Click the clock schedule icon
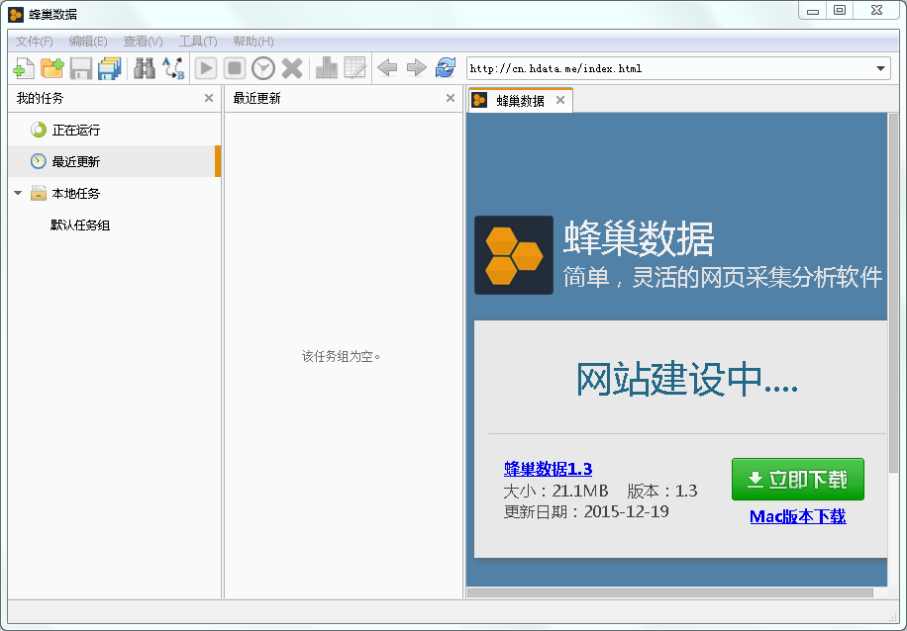The width and height of the screenshot is (907, 631). 263,68
